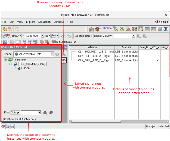The height and width of the screenshot is (141, 170).
Task: Select PLL_160MHZ_sim(3) in the scope tree
Action: (x=33, y=64)
